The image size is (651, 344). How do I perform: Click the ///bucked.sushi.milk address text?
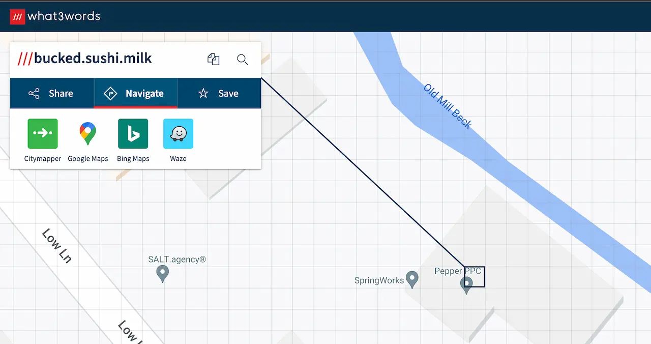(x=85, y=58)
